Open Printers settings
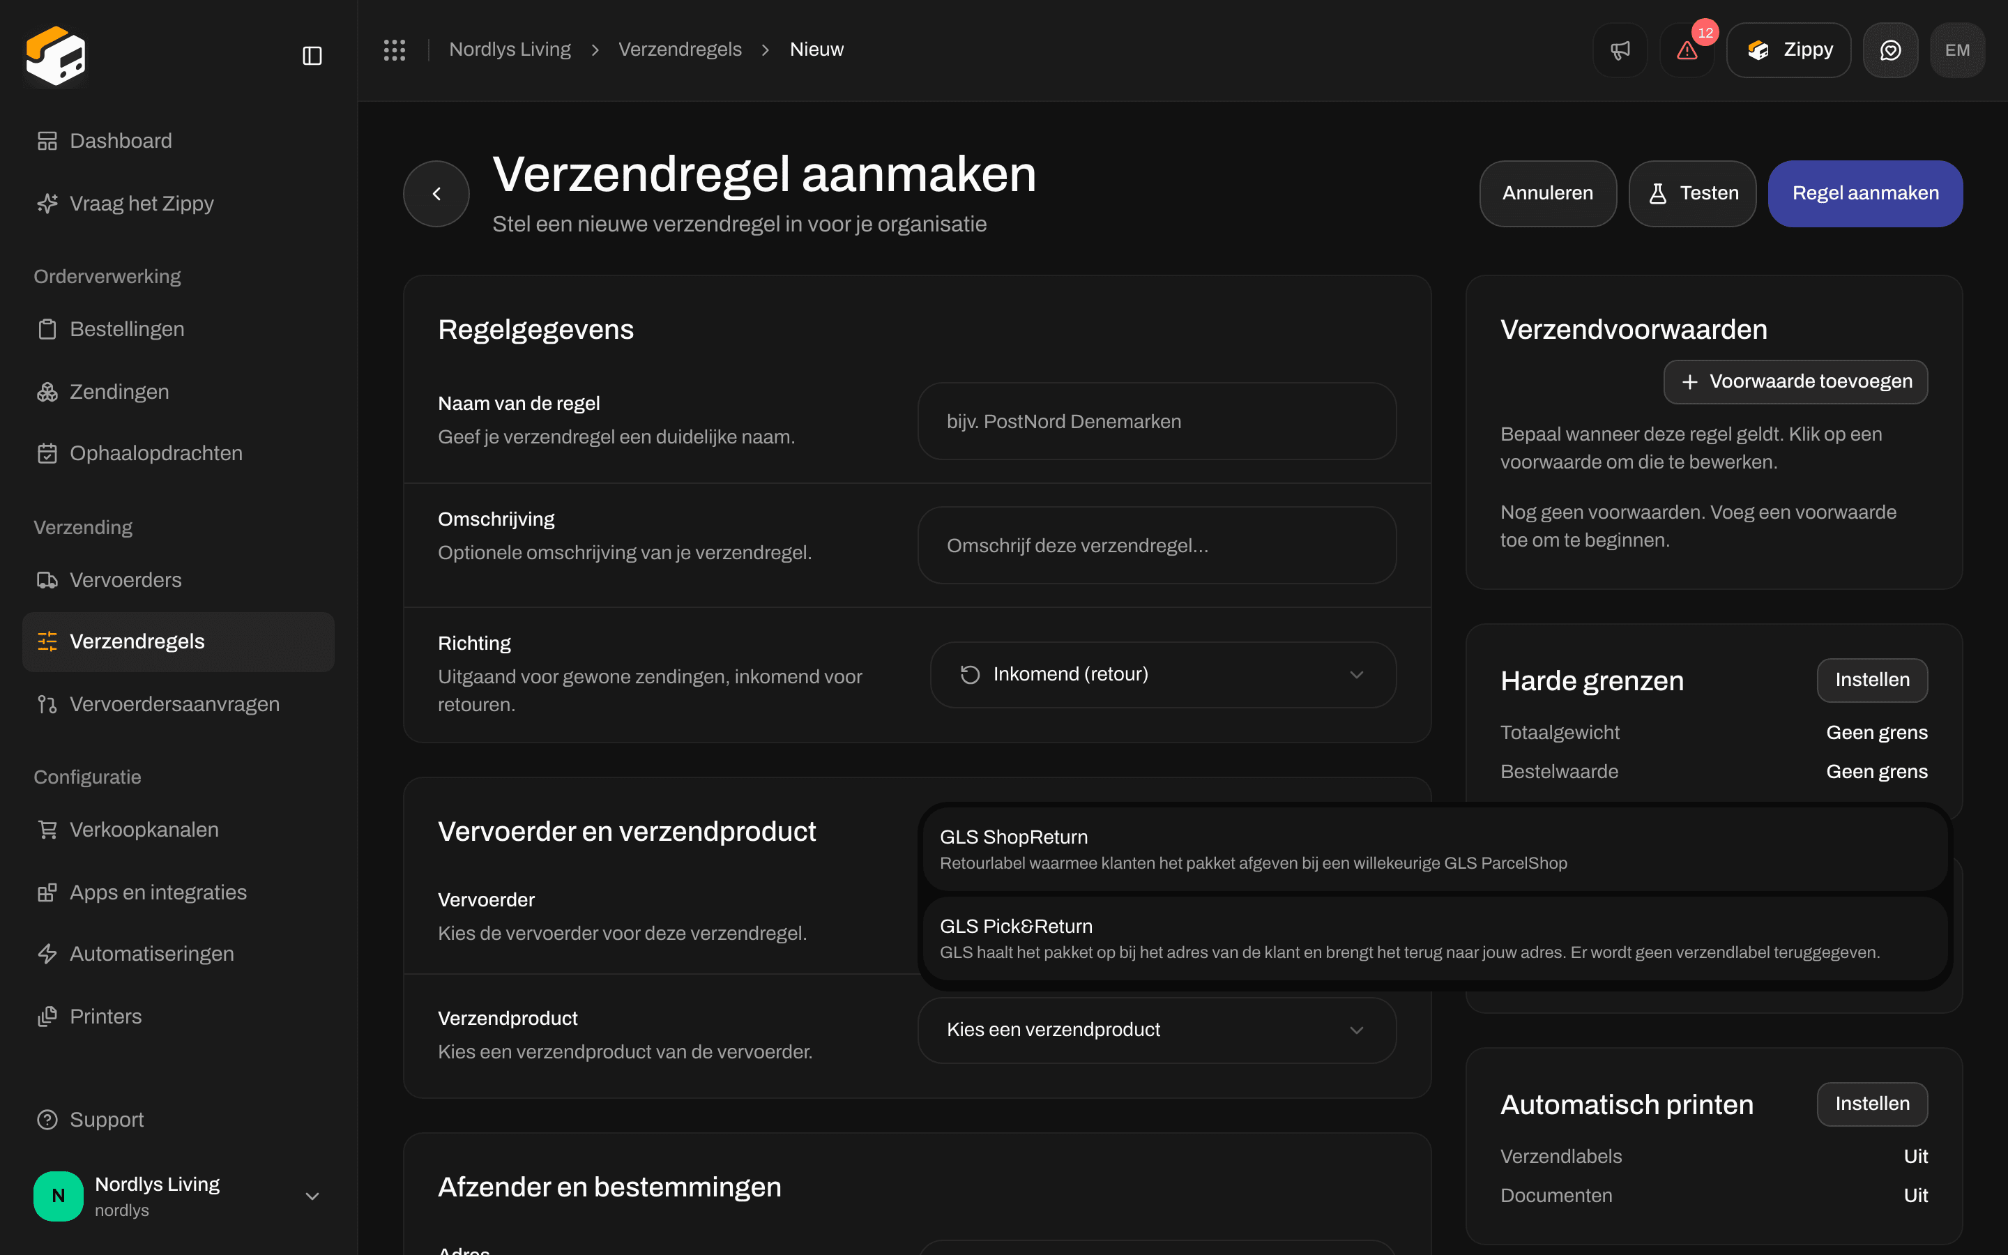Screen dimensions: 2008x1255 click(x=178, y=1017)
